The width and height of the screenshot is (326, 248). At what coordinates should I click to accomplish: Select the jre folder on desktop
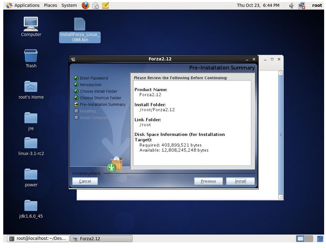(x=31, y=121)
